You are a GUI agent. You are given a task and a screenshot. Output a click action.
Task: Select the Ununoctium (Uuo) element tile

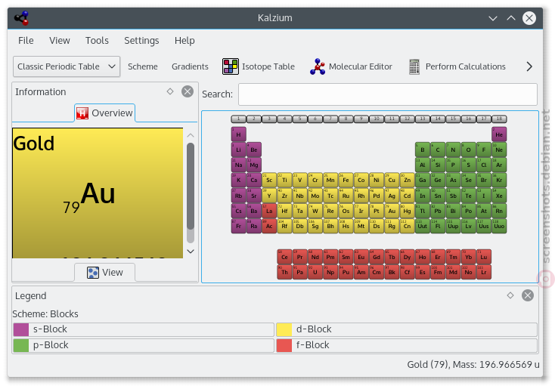pyautogui.click(x=499, y=226)
